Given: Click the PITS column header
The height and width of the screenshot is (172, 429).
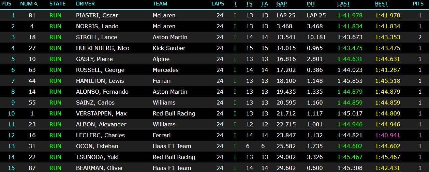Looking at the screenshot, I should coord(418,4).
